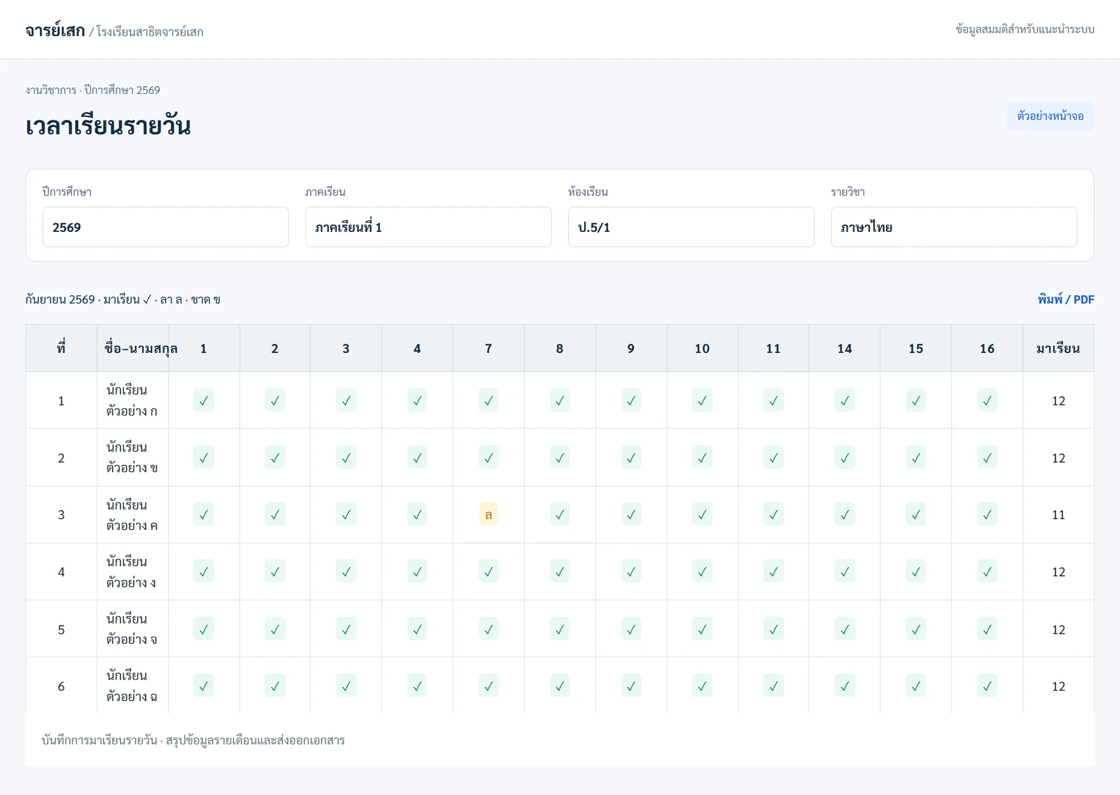Click the เวลาเรียนรายวัน page heading
This screenshot has height=795, width=1120.
click(108, 126)
